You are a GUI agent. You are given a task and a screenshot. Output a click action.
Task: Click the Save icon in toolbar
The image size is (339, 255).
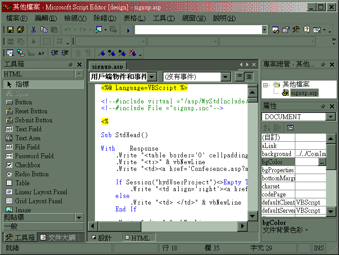10,30
